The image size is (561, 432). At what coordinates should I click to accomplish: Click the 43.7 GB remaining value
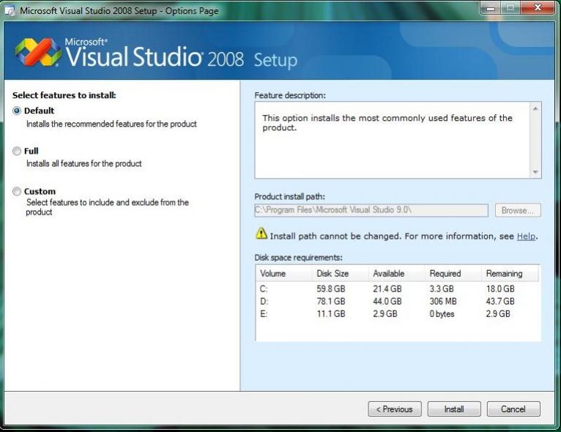point(500,302)
